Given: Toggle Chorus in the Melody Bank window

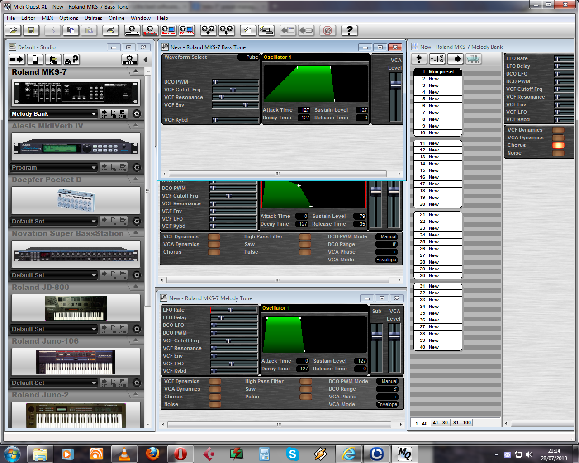Looking at the screenshot, I should coord(559,145).
